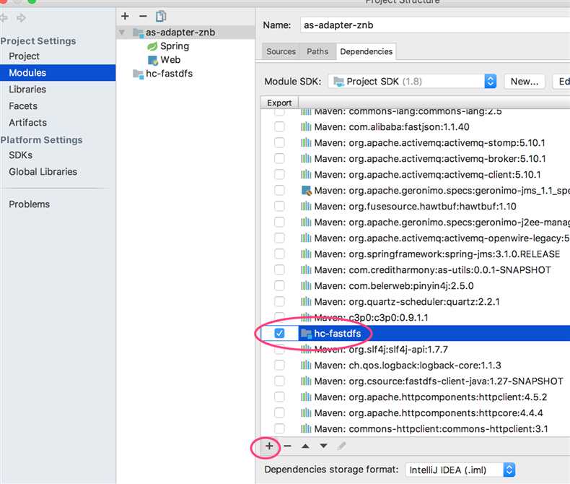The image size is (570, 484).
Task: Check export for commons-httpclient:3.1
Action: (279, 428)
